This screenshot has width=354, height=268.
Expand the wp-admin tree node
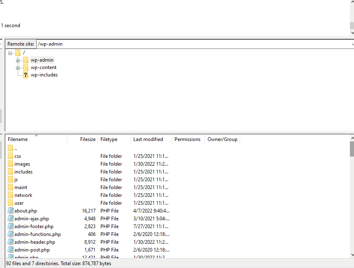click(18, 60)
